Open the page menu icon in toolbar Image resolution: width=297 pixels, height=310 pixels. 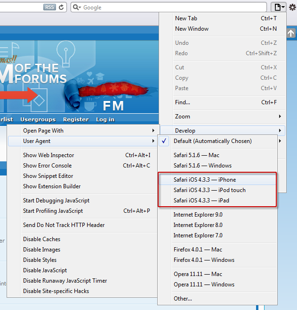[279, 8]
